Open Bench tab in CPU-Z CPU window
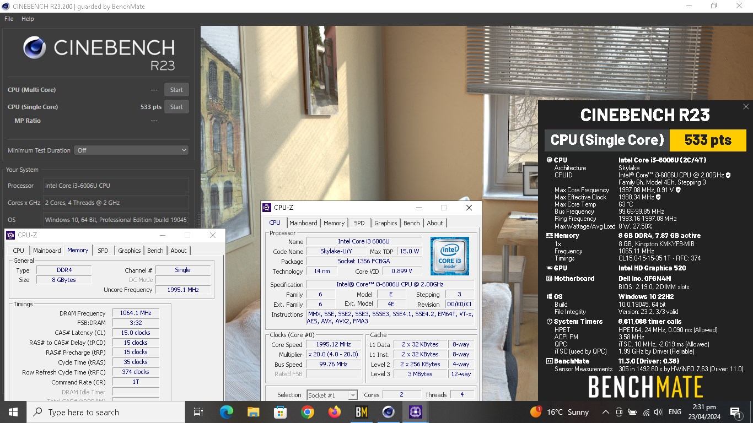Screen dimensions: 753x423 click(412, 223)
